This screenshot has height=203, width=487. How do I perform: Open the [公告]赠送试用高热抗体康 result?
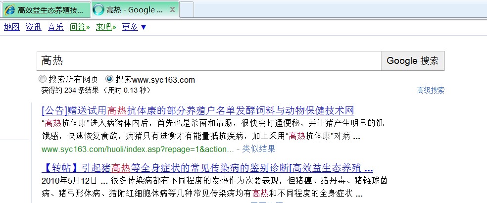[198, 110]
